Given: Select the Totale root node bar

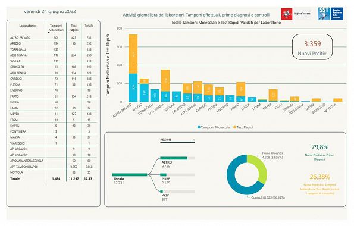Looking at the screenshot, I should click(130, 175).
